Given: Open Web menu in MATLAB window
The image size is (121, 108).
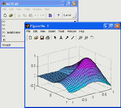Looking at the screenshot, I should tap(27, 9).
